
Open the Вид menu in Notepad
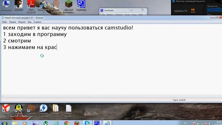(29, 22)
